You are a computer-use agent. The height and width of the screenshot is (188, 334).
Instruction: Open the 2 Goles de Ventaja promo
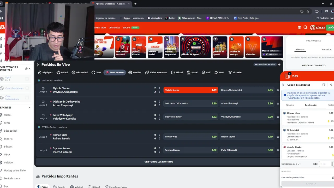(236, 47)
